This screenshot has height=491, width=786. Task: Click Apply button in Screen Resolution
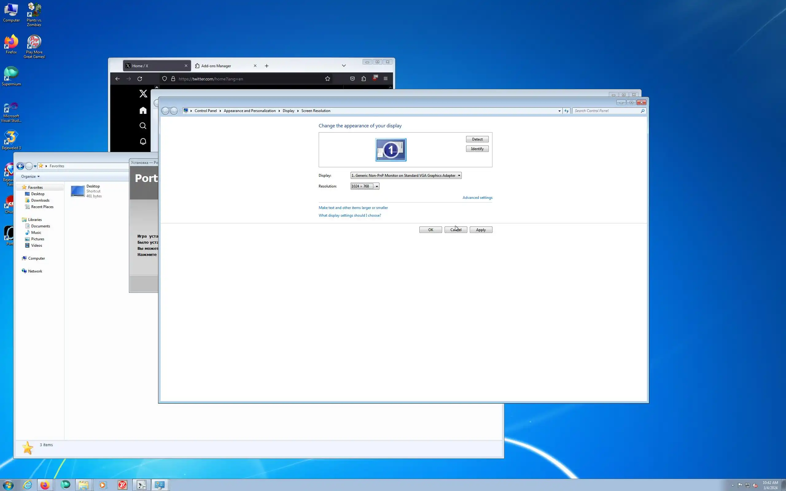click(481, 230)
